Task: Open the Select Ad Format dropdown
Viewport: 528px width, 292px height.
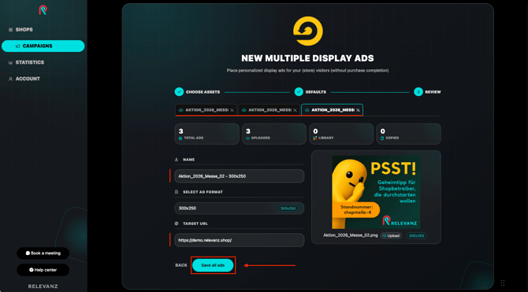Action: (x=239, y=209)
